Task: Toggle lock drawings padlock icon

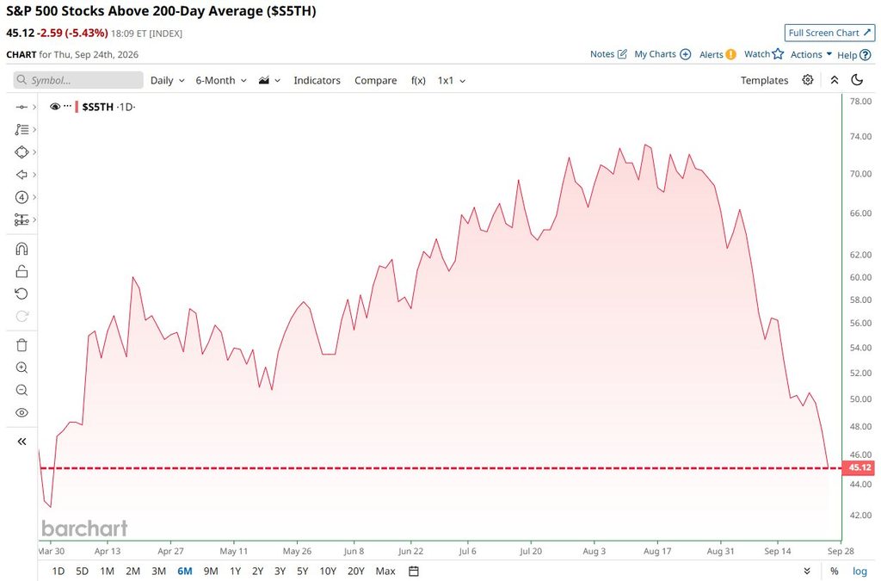Action: coord(22,271)
